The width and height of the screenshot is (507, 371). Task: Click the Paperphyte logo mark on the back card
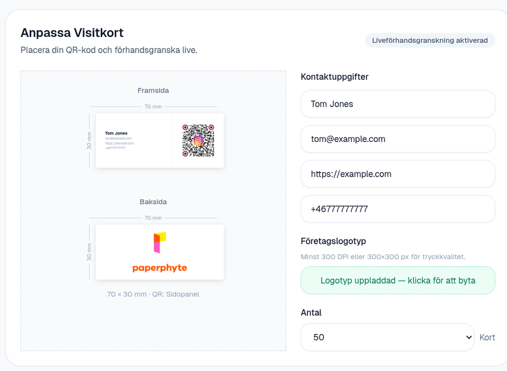coord(159,242)
